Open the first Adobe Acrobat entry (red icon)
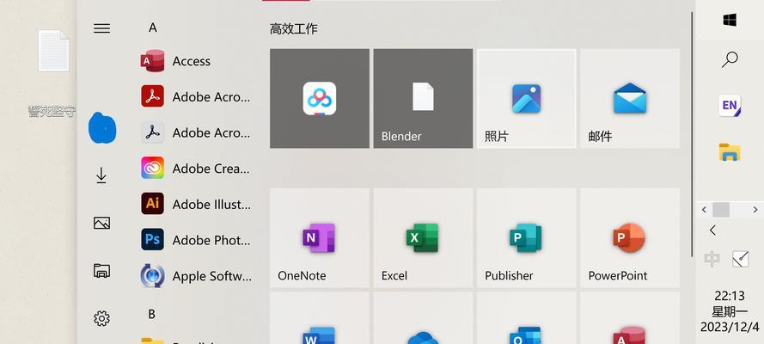 [198, 96]
